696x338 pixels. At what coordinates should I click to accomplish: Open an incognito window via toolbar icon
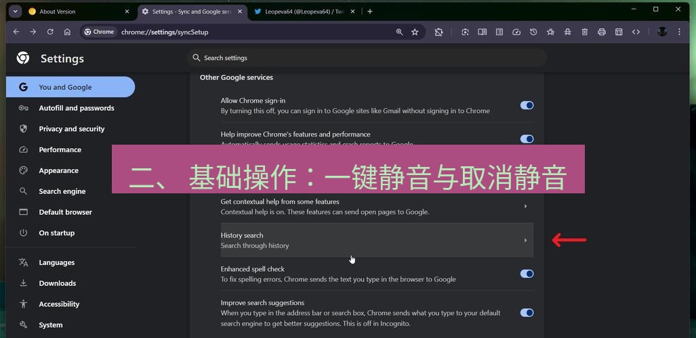tap(568, 32)
